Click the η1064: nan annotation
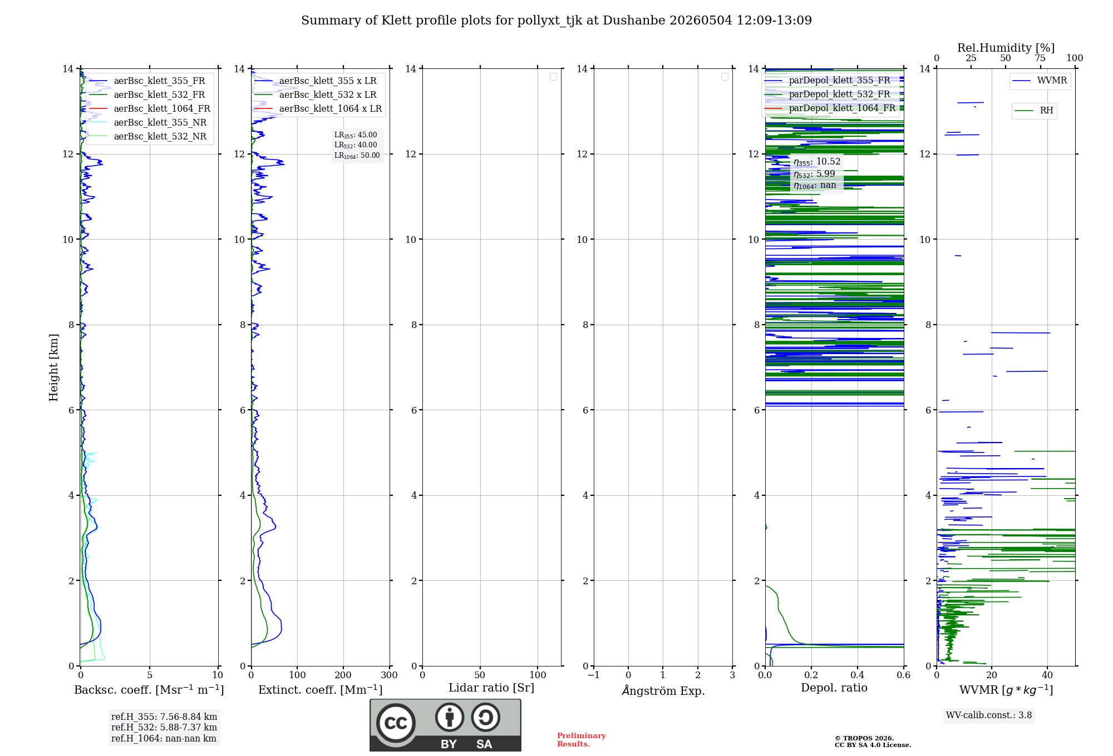This screenshot has width=1113, height=756. click(x=815, y=186)
